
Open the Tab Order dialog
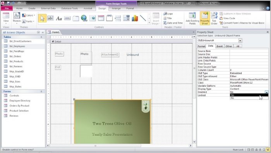pos(214,19)
